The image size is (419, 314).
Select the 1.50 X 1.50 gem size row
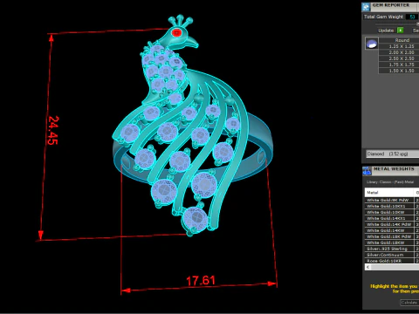click(399, 71)
